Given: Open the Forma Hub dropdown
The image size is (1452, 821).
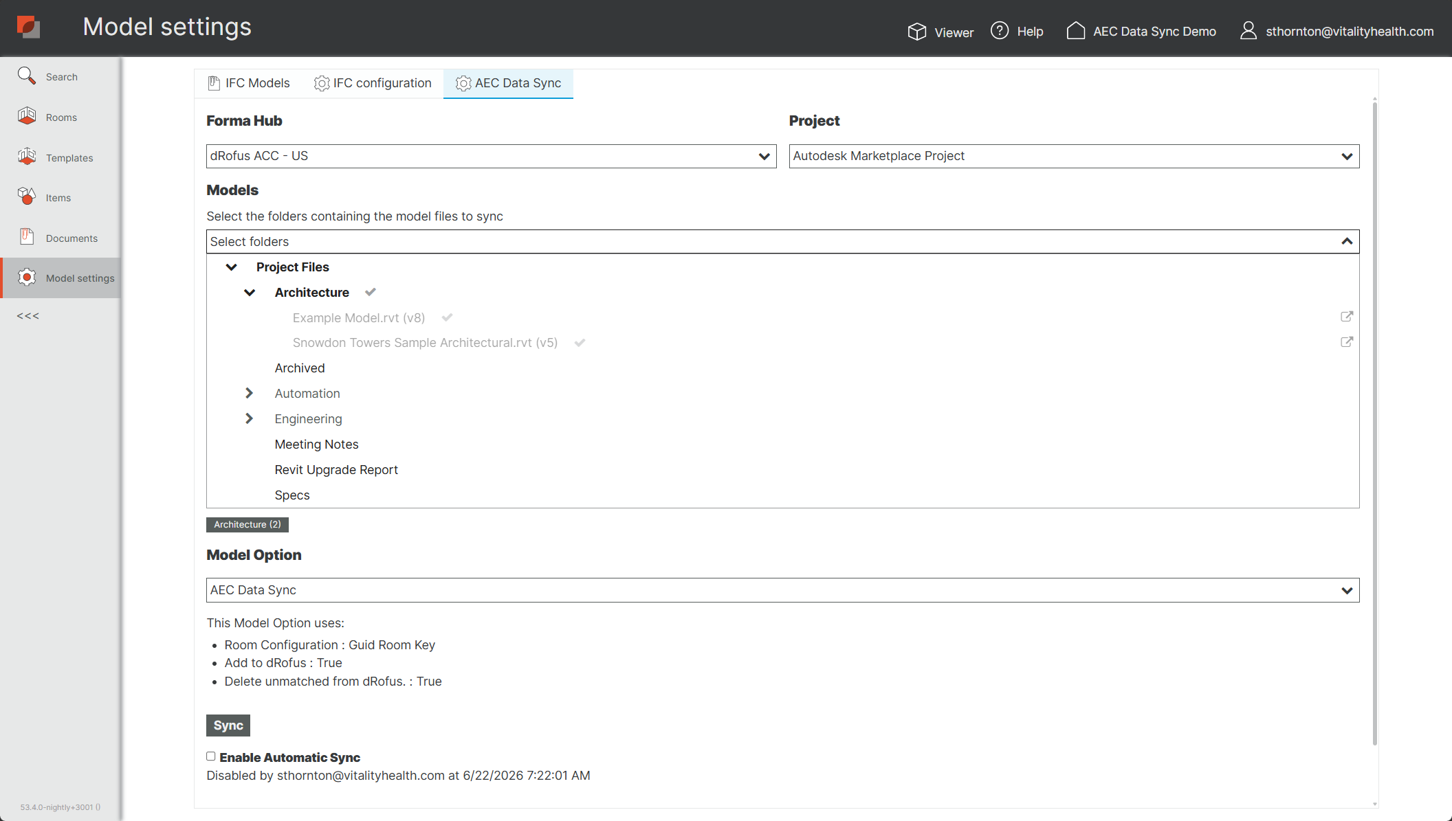Looking at the screenshot, I should coord(491,156).
